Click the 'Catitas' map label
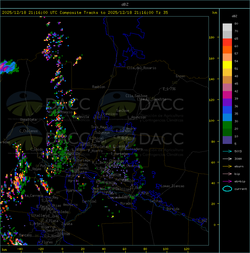 [156, 201]
